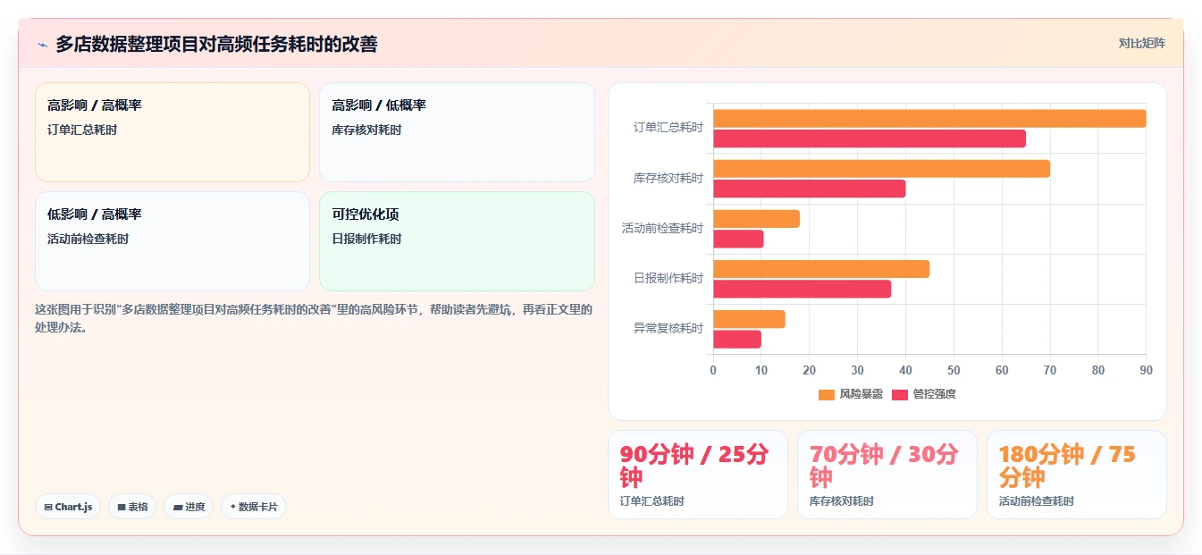The width and height of the screenshot is (1202, 555).
Task: Click the 异常复核耗时 chart axis label
Action: 668,329
